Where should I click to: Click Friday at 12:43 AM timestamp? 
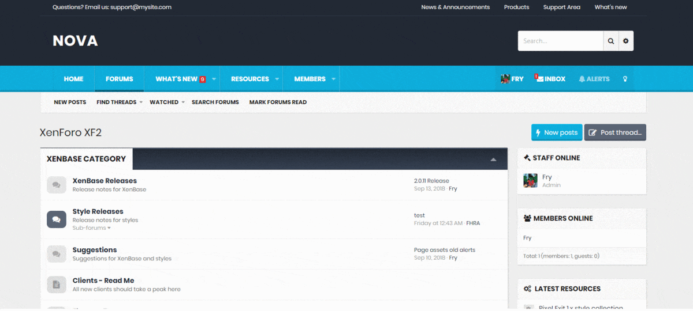click(438, 223)
